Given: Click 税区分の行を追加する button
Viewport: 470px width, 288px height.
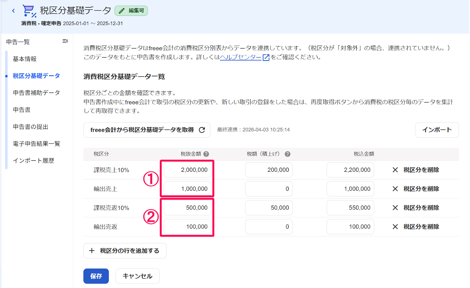Looking at the screenshot, I should [x=125, y=251].
